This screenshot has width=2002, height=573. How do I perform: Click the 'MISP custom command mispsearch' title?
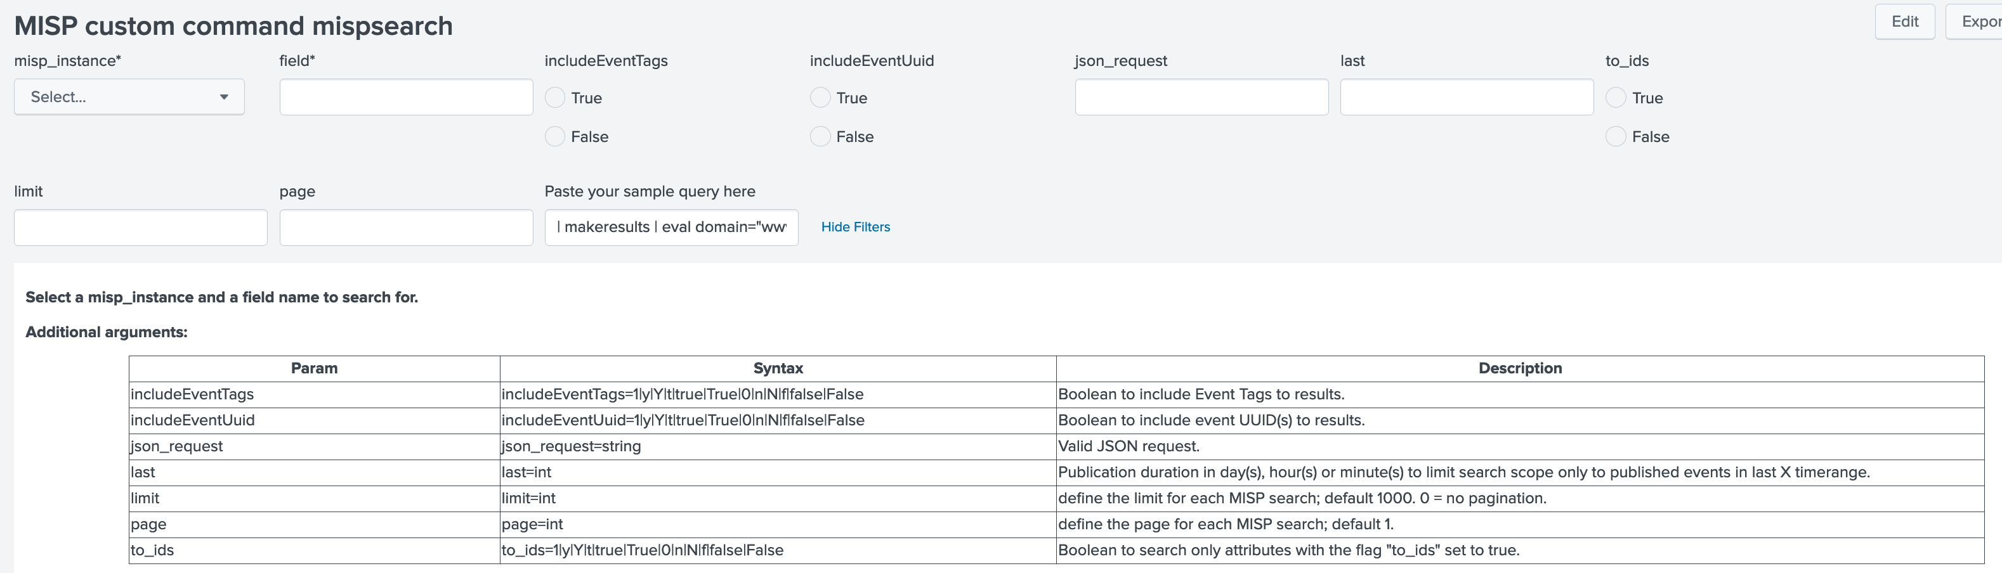tap(233, 25)
